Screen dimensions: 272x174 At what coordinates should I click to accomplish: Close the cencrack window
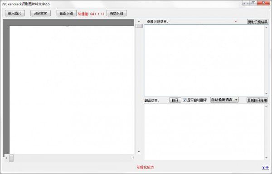point(263,3)
